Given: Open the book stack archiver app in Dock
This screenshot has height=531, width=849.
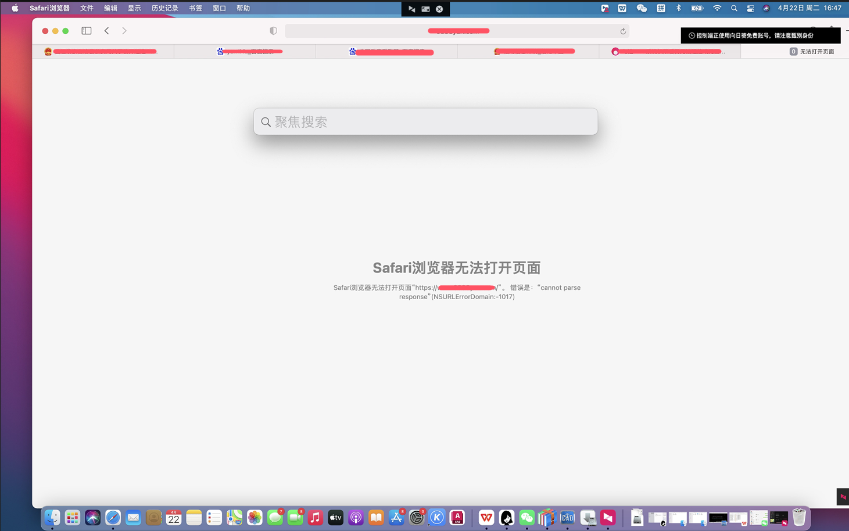Looking at the screenshot, I should click(547, 517).
